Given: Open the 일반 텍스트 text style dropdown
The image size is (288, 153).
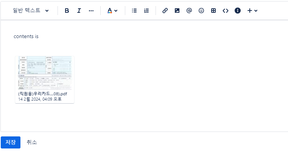Looking at the screenshot, I should [x=31, y=11].
